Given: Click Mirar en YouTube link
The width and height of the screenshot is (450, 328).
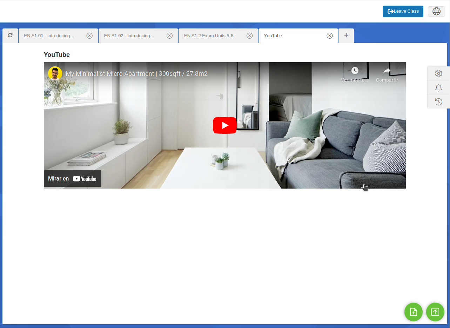Looking at the screenshot, I should [73, 179].
